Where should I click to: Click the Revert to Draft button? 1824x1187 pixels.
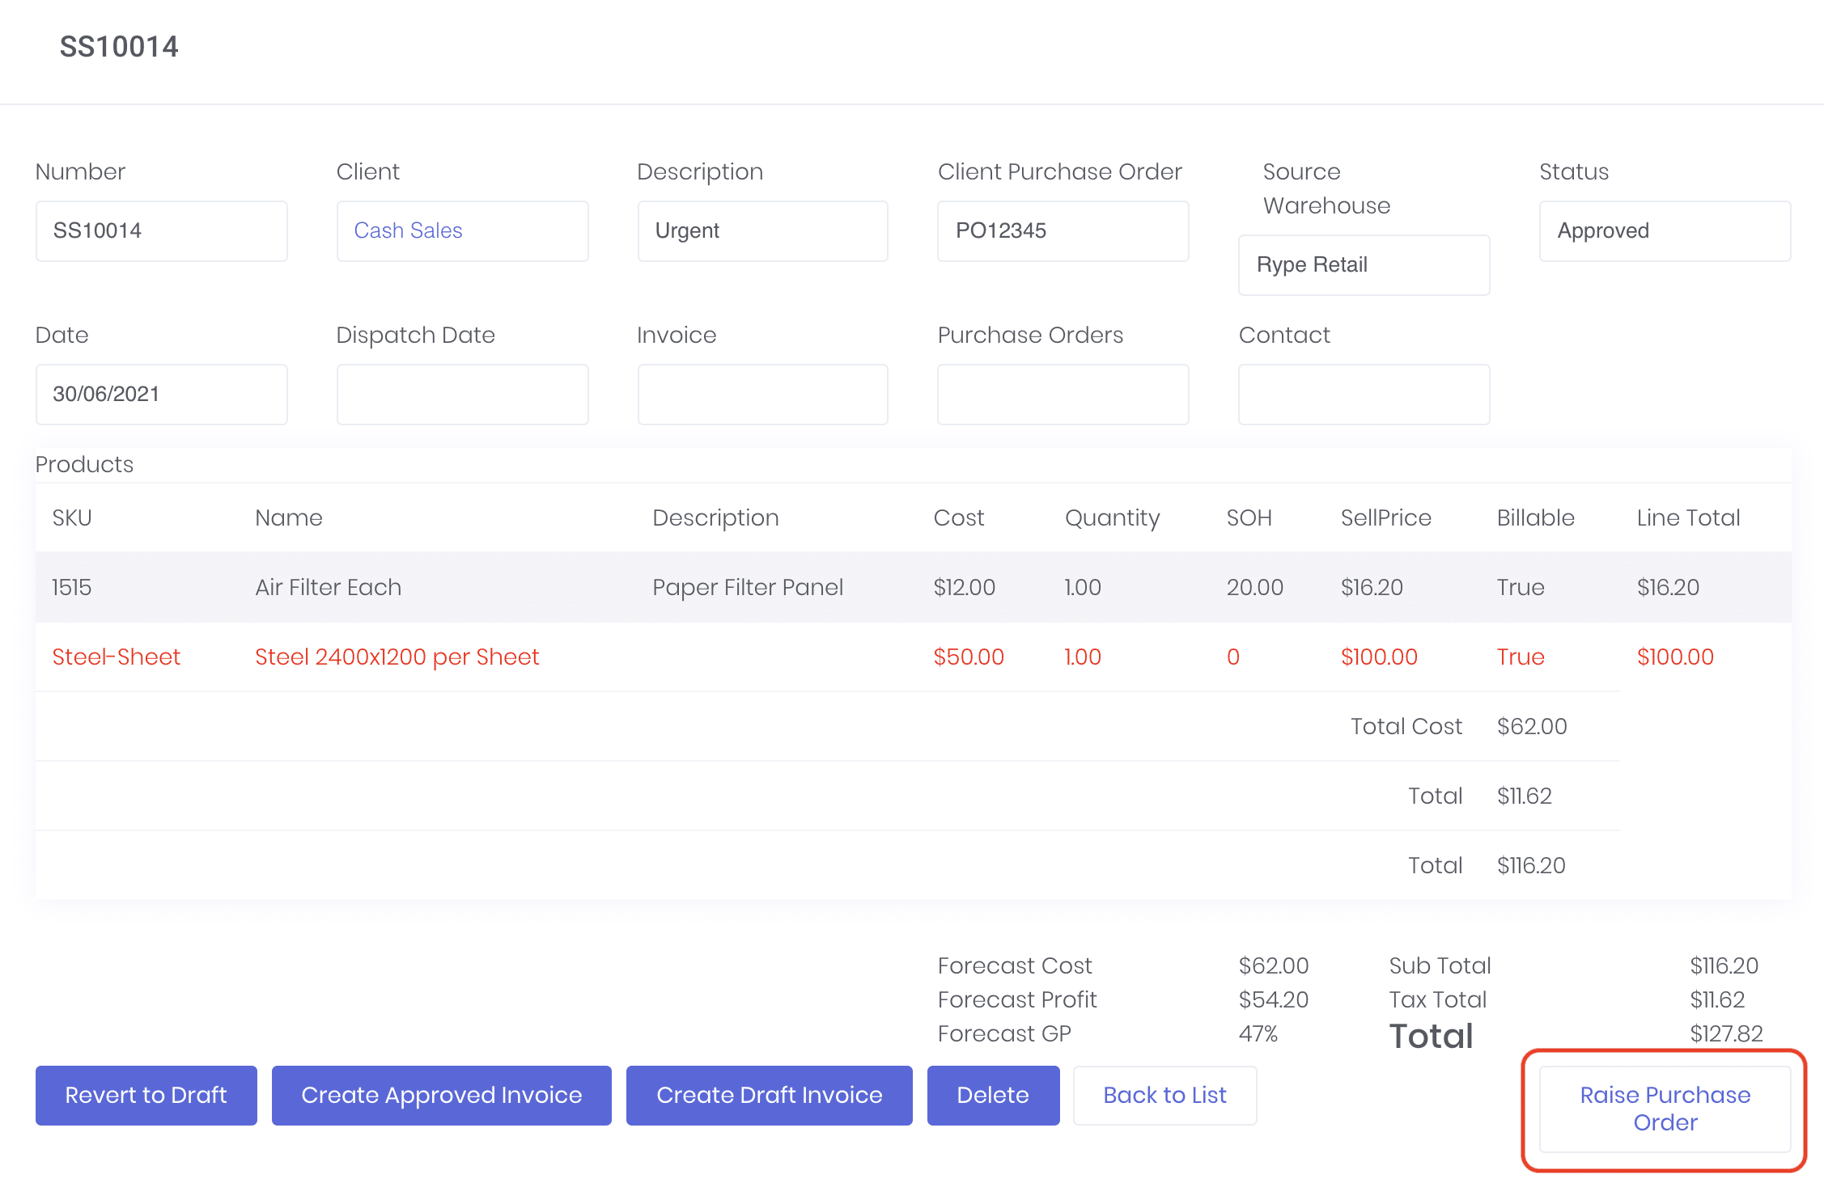pos(146,1095)
